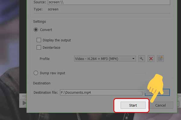Create a new profile icon
181x120 pixels.
point(160,59)
